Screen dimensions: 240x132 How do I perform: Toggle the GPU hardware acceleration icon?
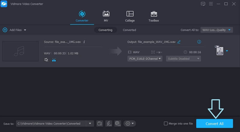point(118,123)
